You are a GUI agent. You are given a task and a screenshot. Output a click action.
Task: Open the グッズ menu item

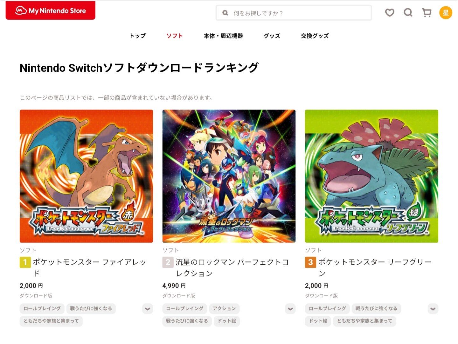click(272, 36)
